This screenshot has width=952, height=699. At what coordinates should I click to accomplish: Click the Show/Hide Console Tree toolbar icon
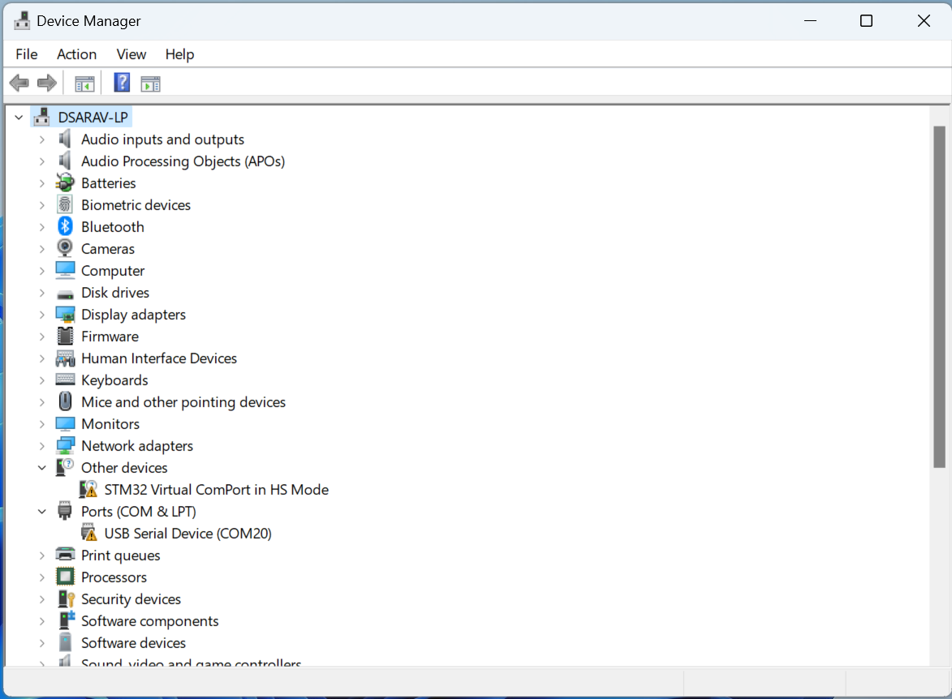pos(84,82)
